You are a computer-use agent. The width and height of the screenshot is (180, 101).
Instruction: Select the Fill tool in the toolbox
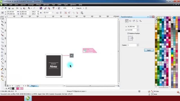pos(2,76)
